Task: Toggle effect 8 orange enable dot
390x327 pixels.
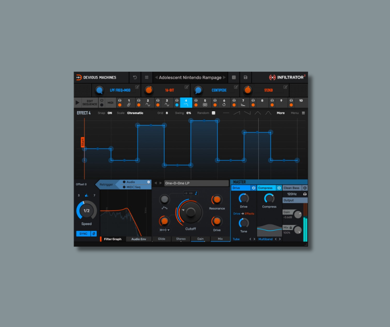Action: [x=253, y=105]
